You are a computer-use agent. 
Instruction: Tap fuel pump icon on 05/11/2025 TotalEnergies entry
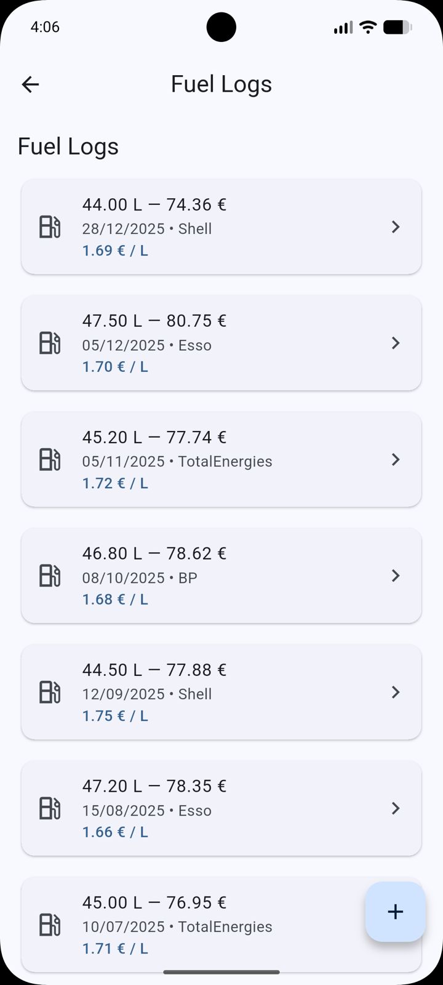click(50, 459)
